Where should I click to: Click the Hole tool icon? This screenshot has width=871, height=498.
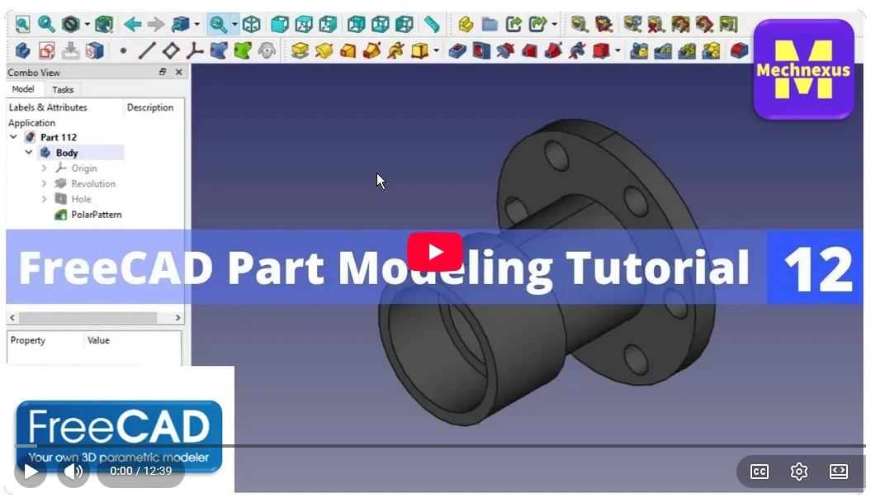coord(481,51)
